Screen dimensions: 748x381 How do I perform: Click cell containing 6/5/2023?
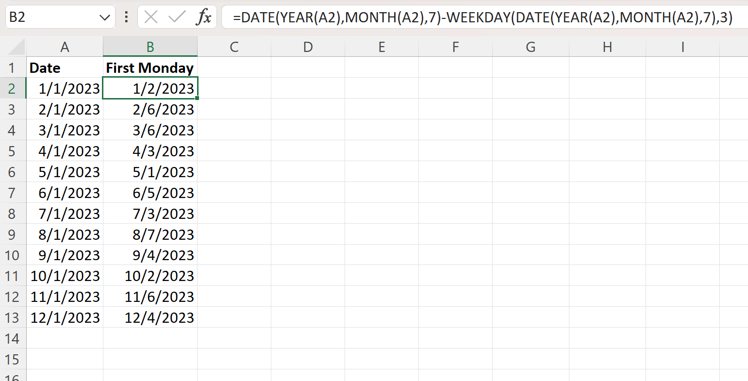click(150, 193)
